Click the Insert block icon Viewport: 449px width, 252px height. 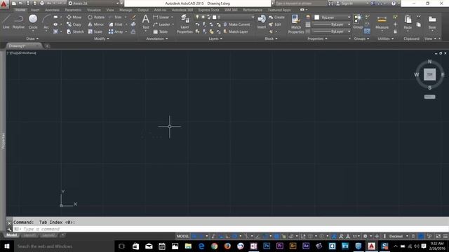tap(262, 22)
